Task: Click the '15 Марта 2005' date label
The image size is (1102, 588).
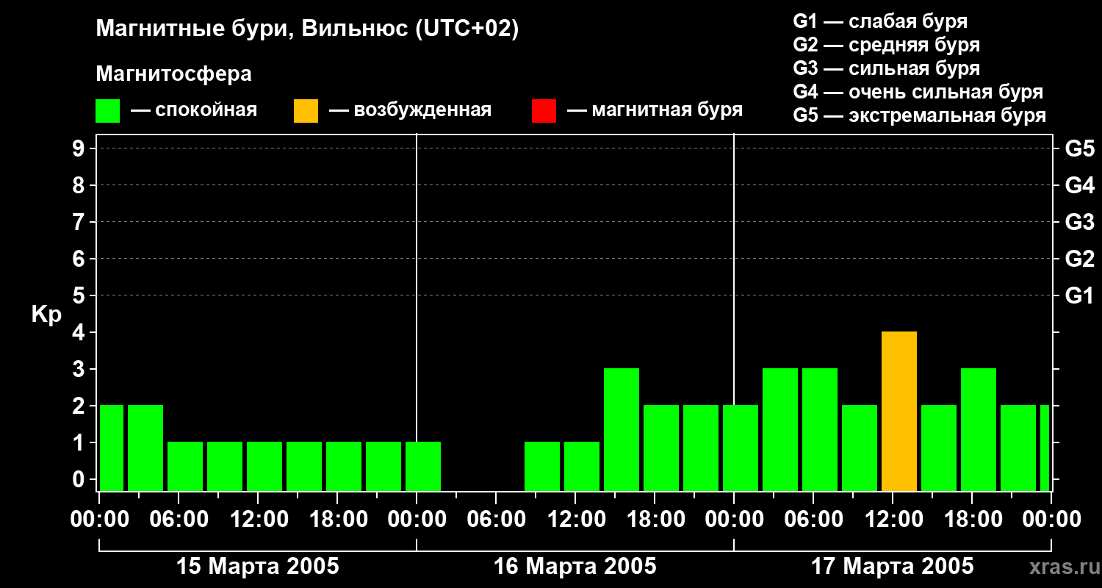Action: [258, 567]
